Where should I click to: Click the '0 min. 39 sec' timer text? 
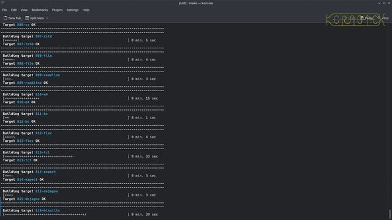(x=145, y=215)
